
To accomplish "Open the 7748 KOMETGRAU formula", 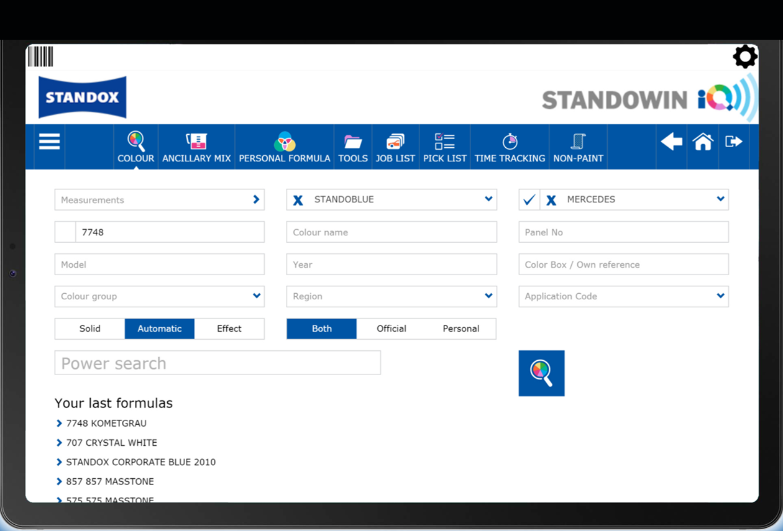I will coord(106,424).
